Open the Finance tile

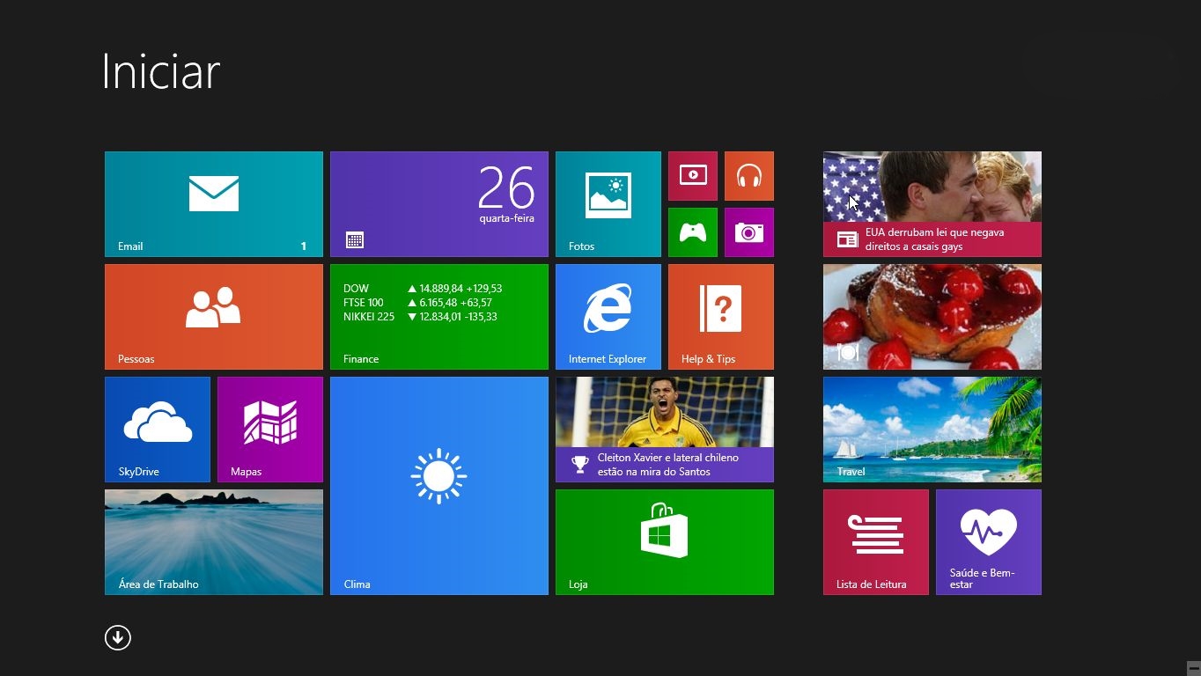coord(439,317)
